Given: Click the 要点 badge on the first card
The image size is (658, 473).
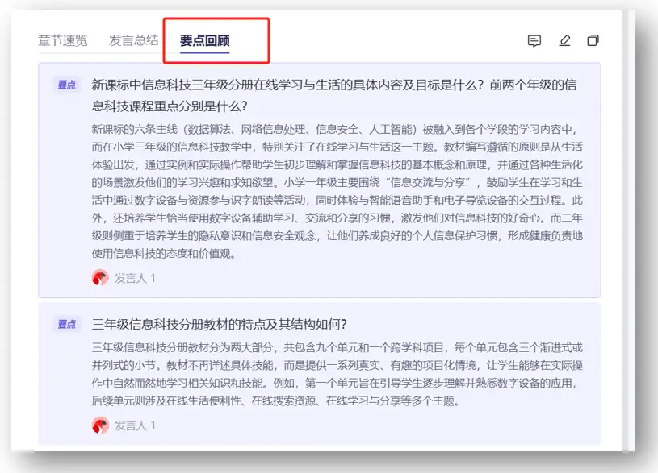Looking at the screenshot, I should pos(66,85).
